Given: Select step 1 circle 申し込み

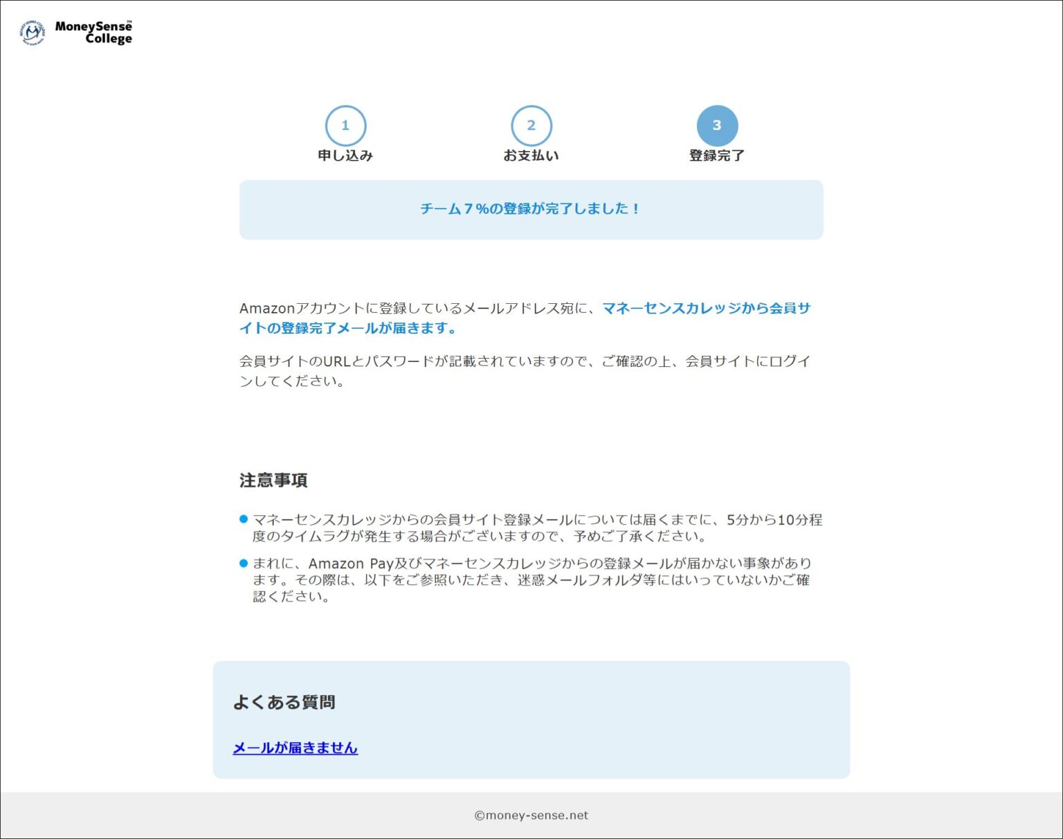Looking at the screenshot, I should (345, 126).
